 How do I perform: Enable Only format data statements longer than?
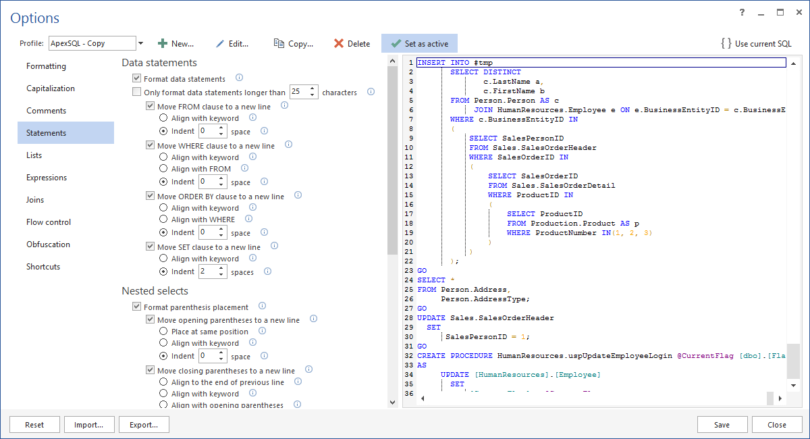tap(137, 92)
